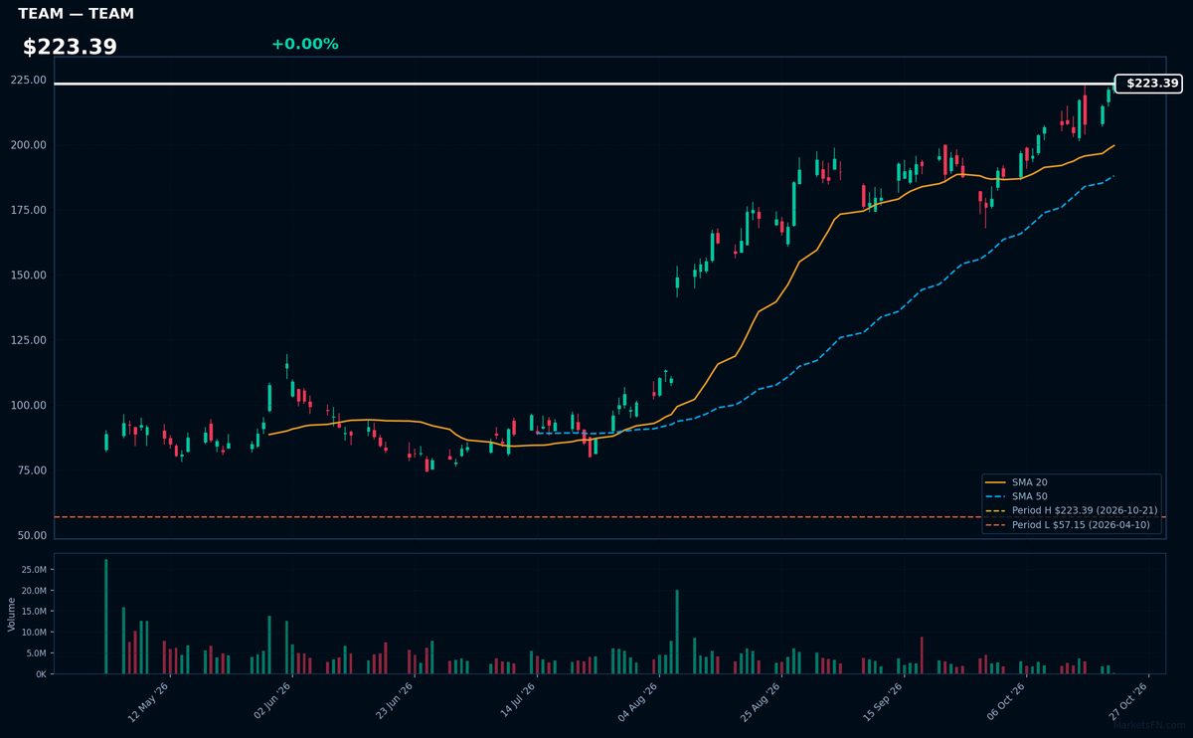Click the +0.00% change indicator
Image resolution: width=1193 pixels, height=738 pixels.
[x=305, y=44]
